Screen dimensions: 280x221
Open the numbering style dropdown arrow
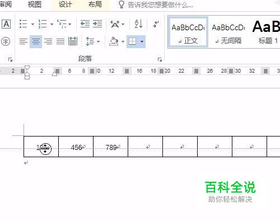52,24
